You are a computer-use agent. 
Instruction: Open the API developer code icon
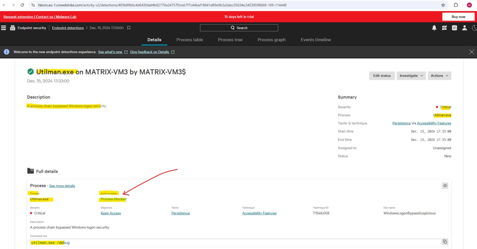pyautogui.click(x=454, y=28)
